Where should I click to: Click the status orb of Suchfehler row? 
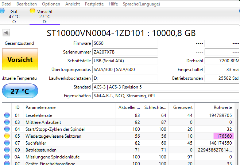(x=7, y=143)
